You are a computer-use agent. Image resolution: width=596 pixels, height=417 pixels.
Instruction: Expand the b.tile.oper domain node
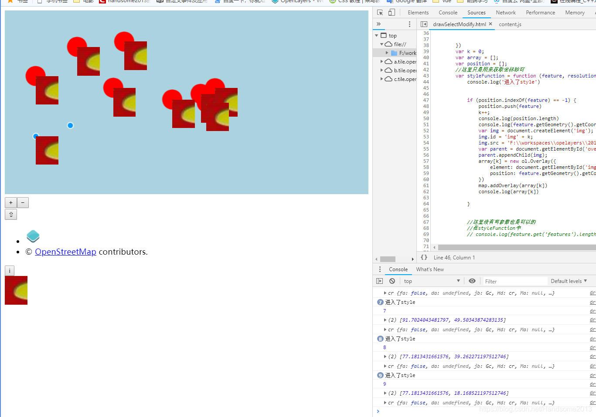point(382,71)
